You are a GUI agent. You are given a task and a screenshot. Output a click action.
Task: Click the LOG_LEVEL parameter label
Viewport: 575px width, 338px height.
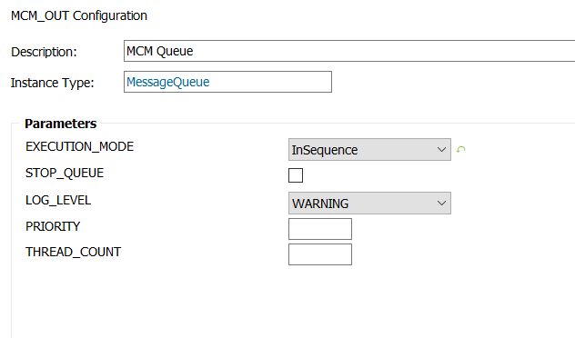pyautogui.click(x=58, y=200)
